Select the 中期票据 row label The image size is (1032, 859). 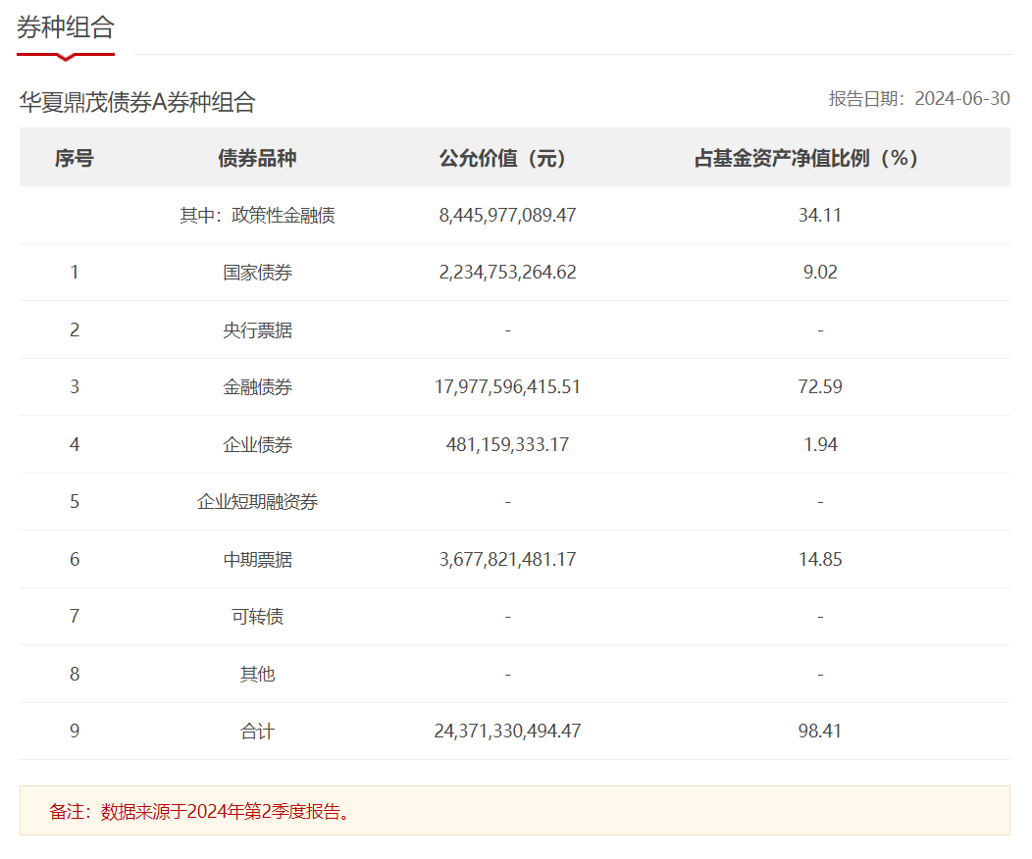coord(257,560)
